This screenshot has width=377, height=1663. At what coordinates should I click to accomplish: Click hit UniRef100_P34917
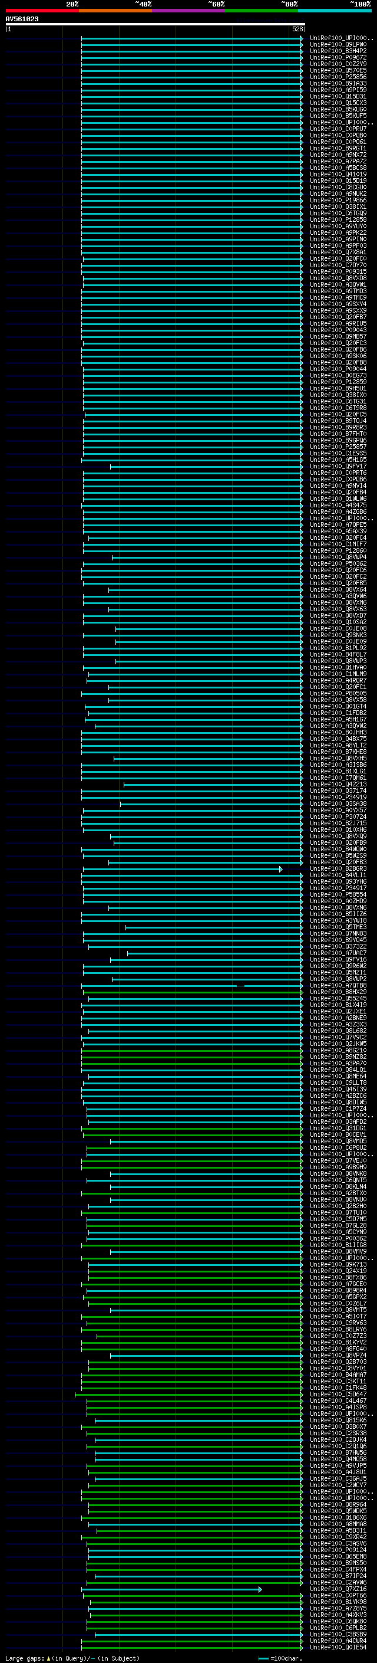tap(338, 888)
